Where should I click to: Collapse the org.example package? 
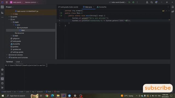(x=16, y=28)
